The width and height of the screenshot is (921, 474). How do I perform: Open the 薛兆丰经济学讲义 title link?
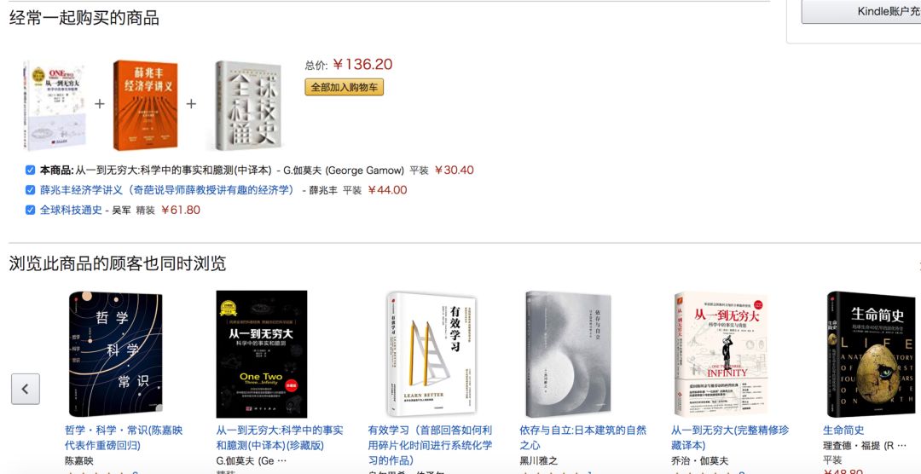click(167, 190)
